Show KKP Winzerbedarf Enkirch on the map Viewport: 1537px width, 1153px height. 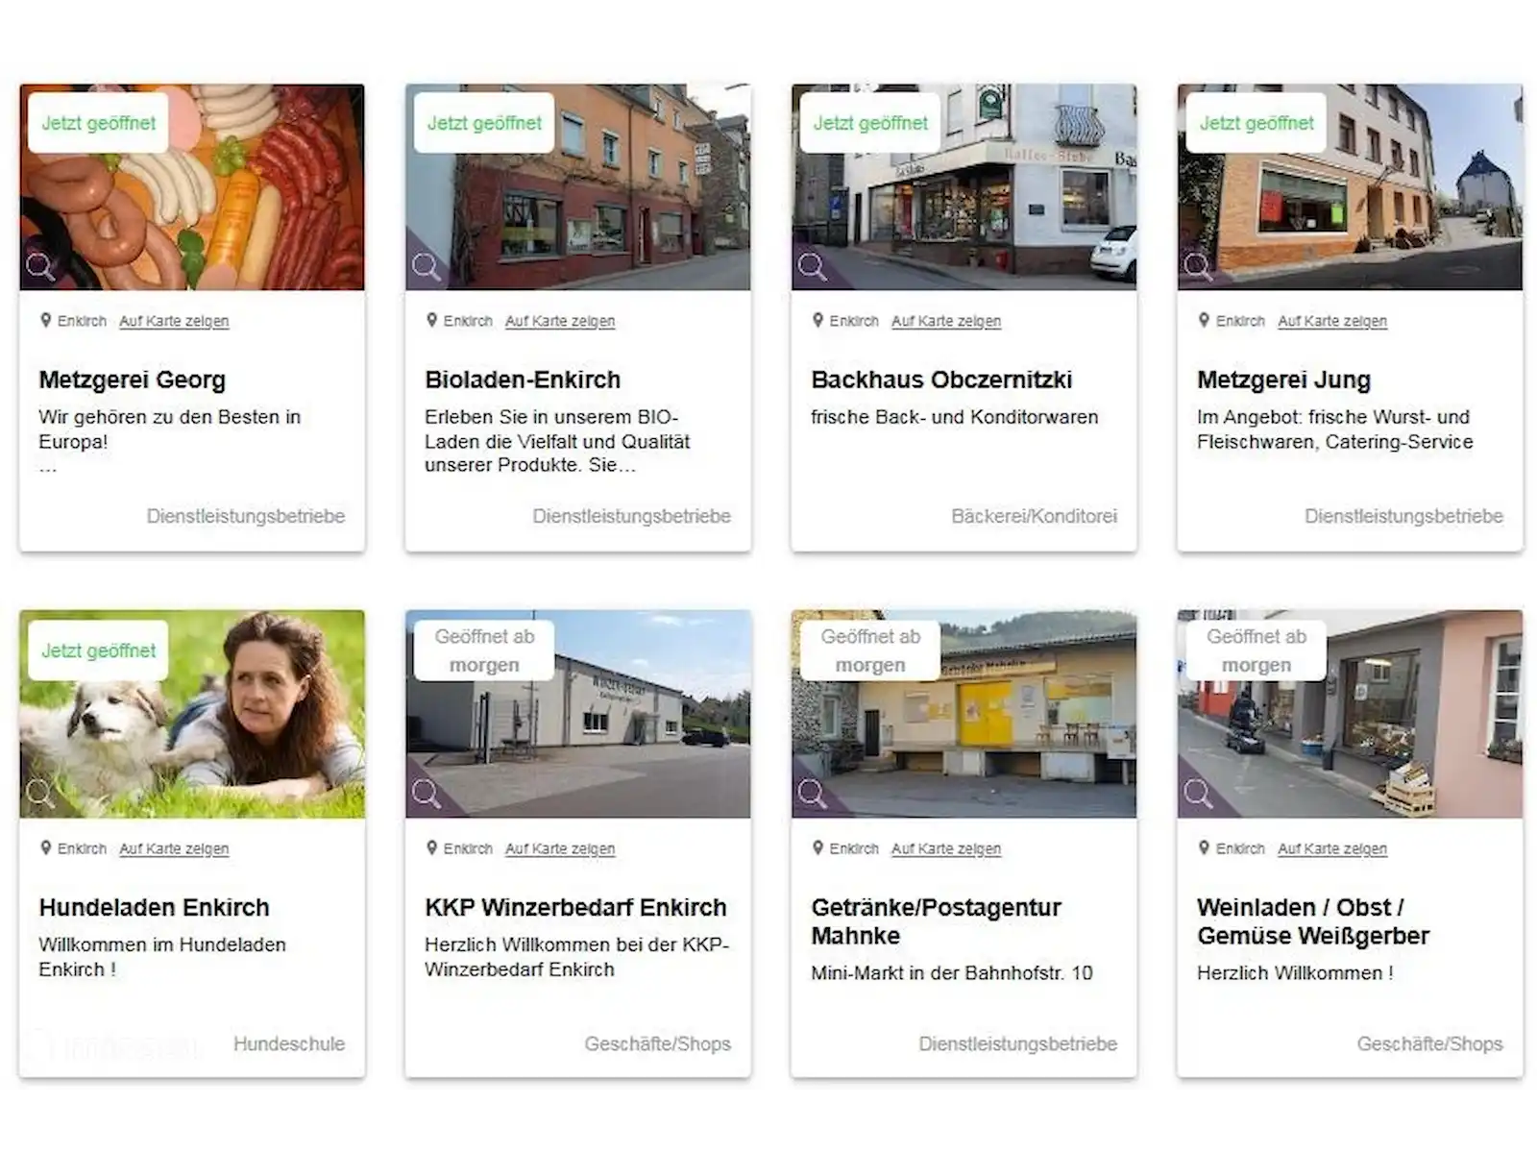560,848
